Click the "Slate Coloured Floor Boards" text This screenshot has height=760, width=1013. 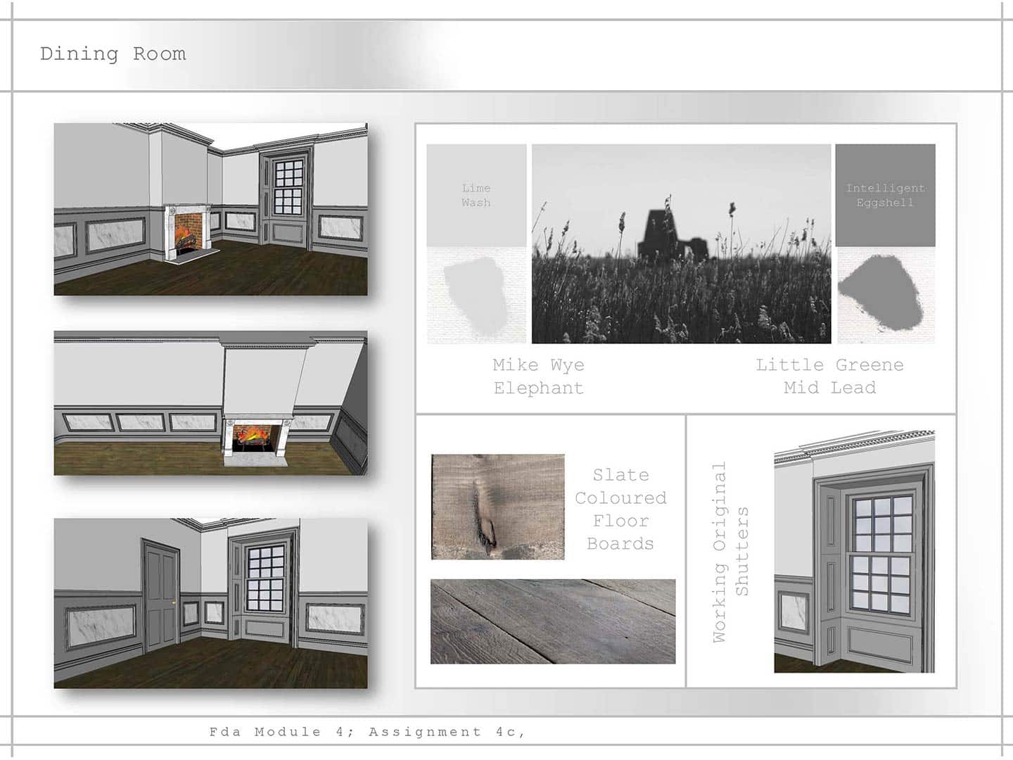620,509
